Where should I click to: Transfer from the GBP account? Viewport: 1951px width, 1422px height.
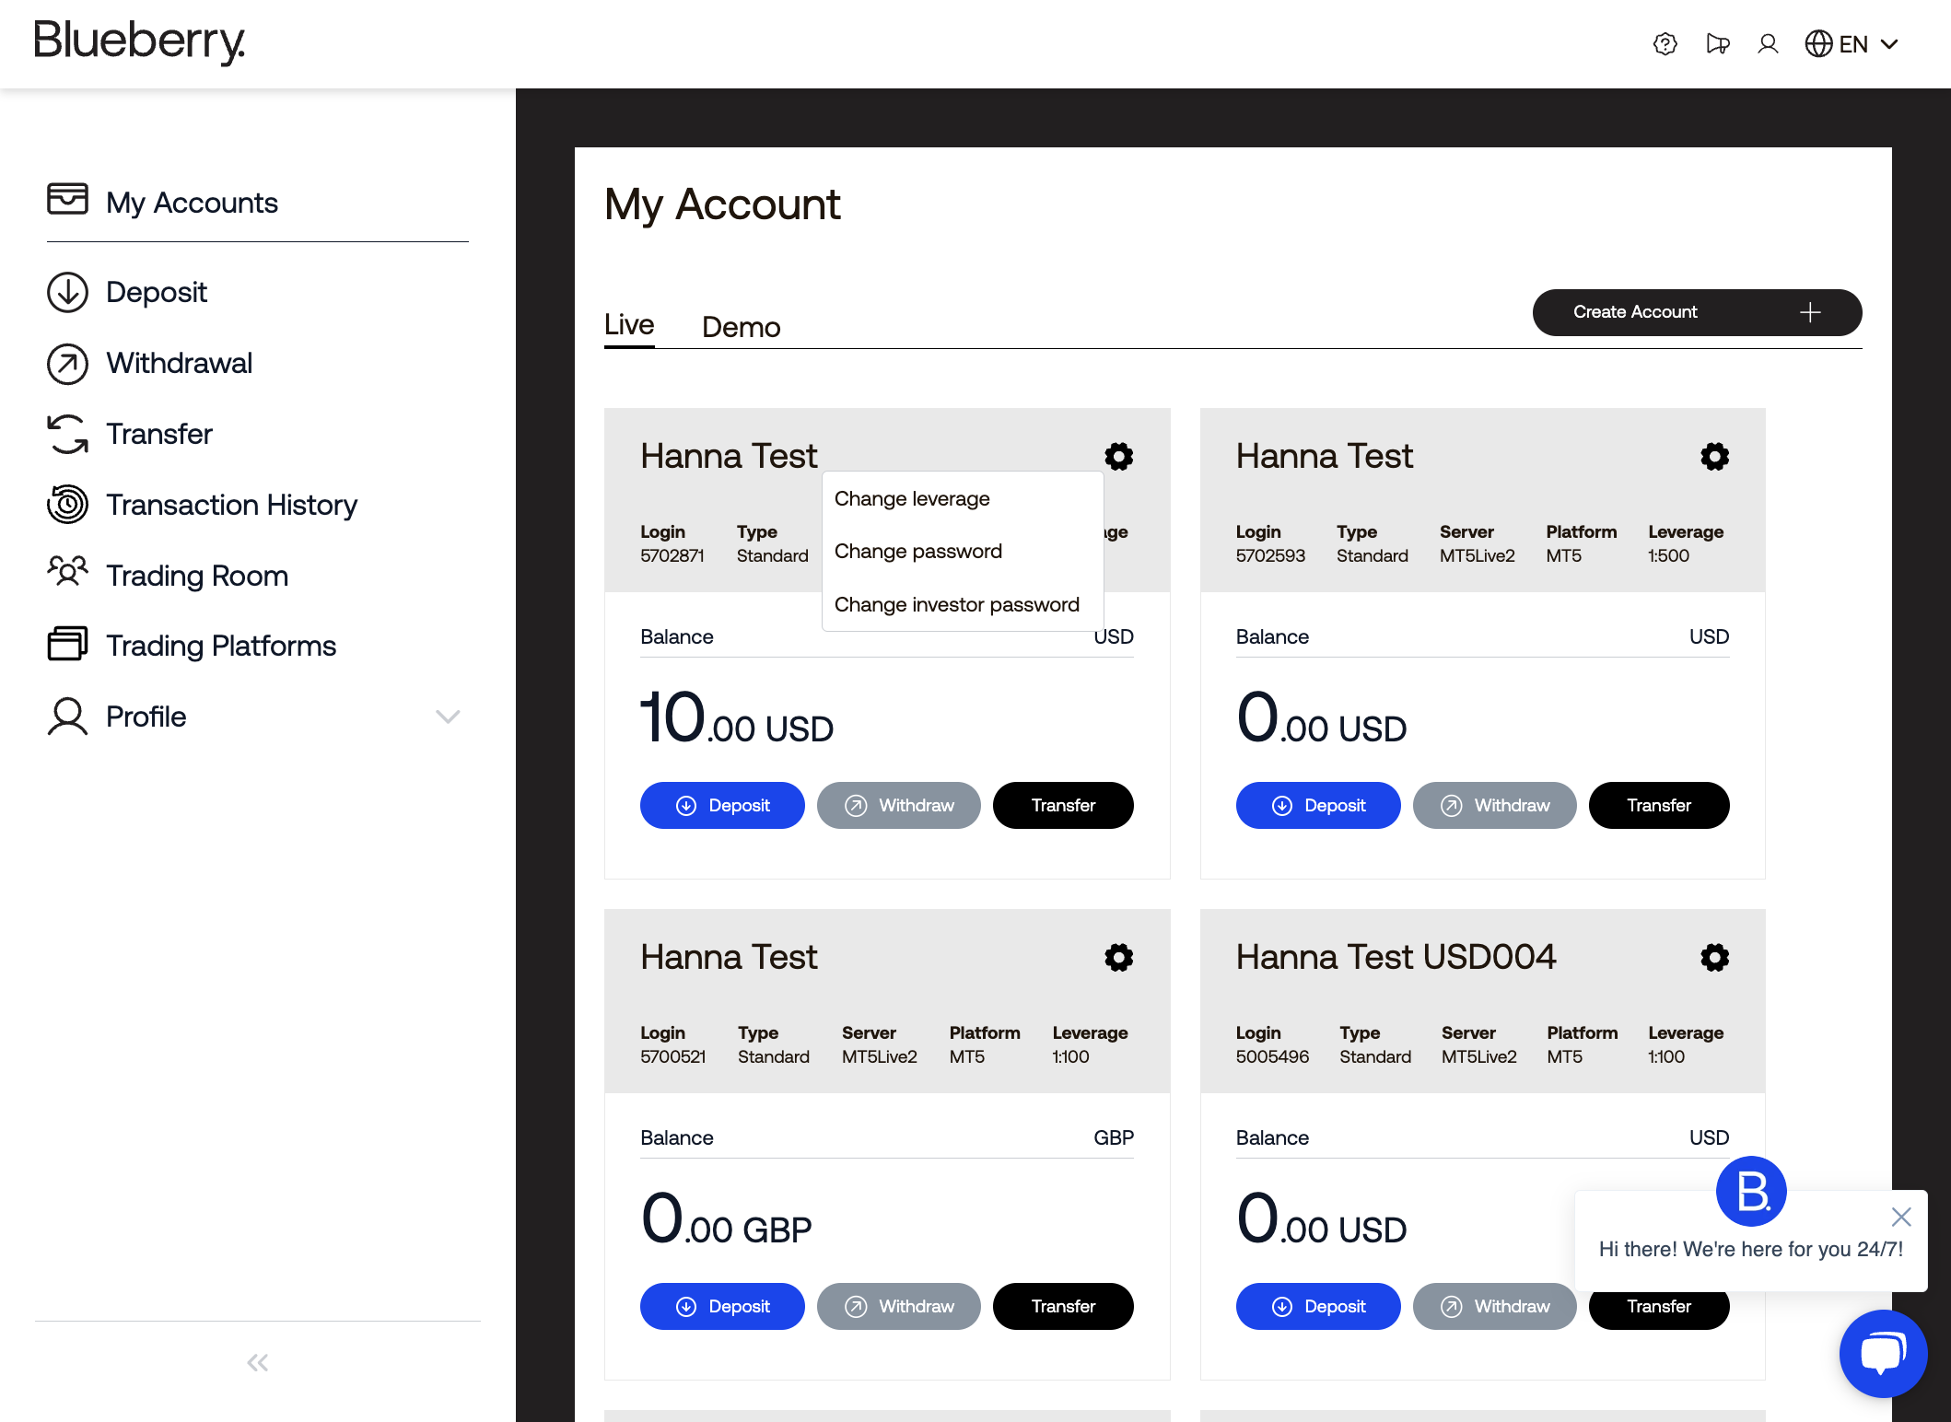coord(1063,1306)
